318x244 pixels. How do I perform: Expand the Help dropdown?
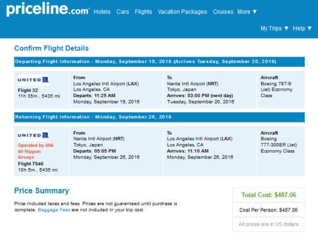point(302,28)
